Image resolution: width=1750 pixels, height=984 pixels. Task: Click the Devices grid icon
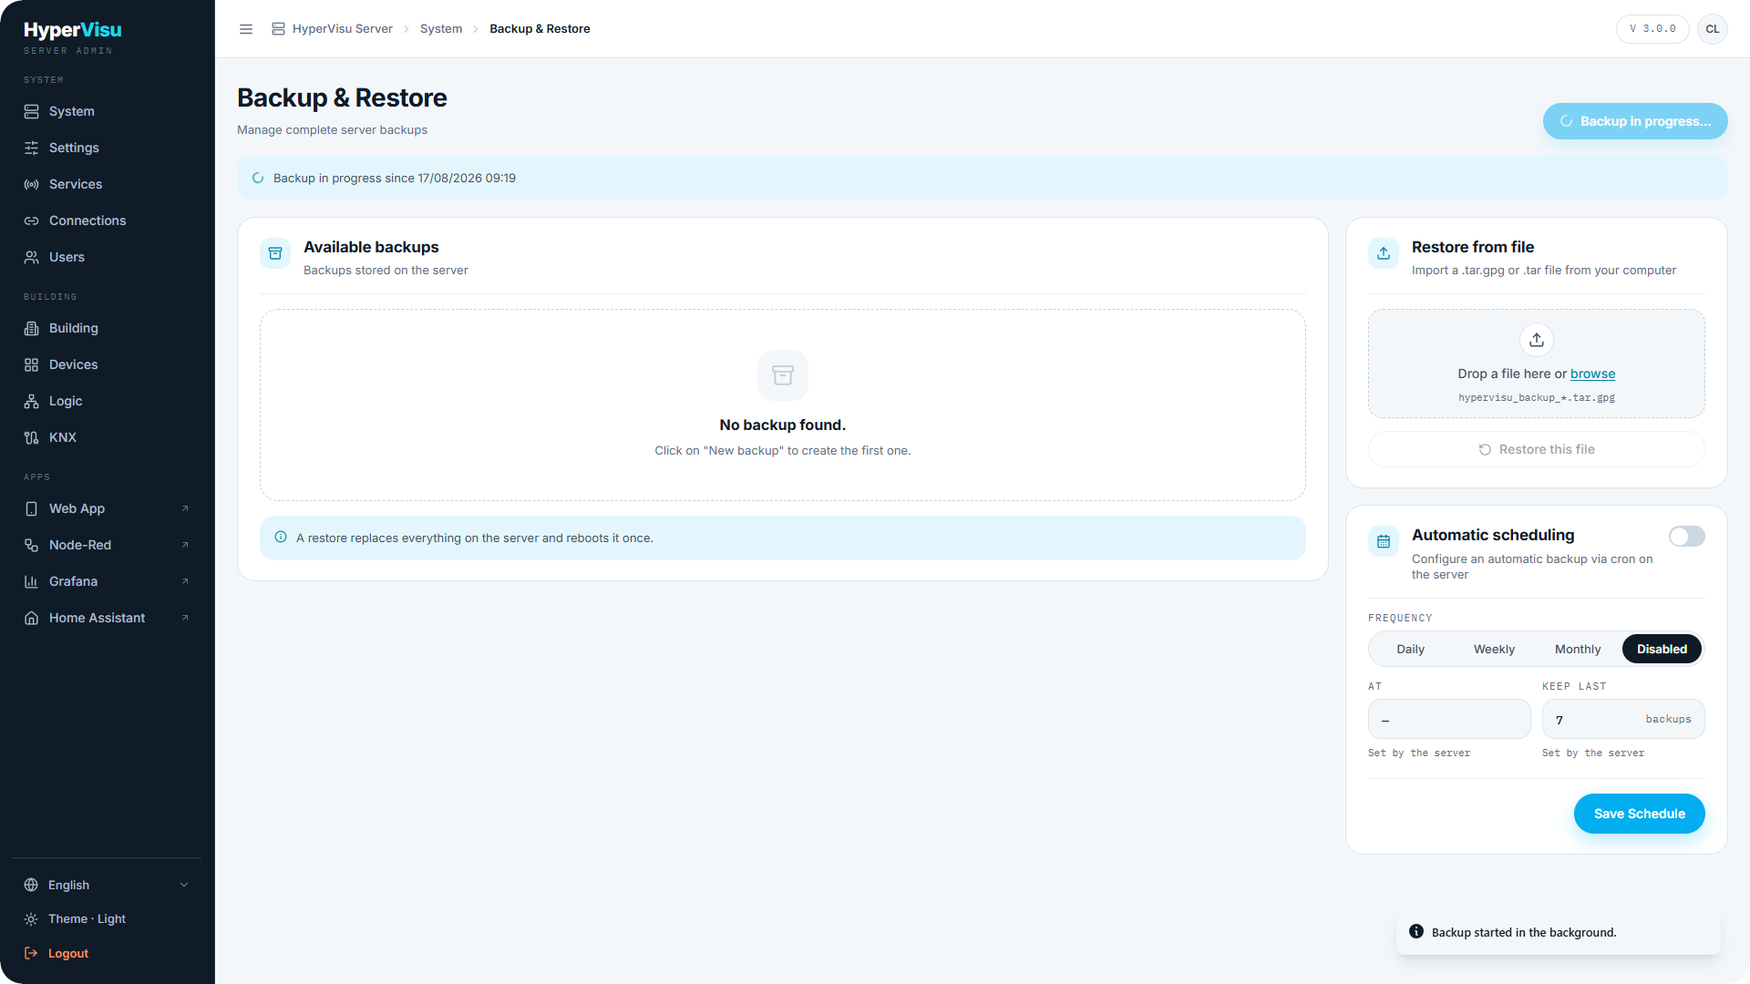[31, 364]
